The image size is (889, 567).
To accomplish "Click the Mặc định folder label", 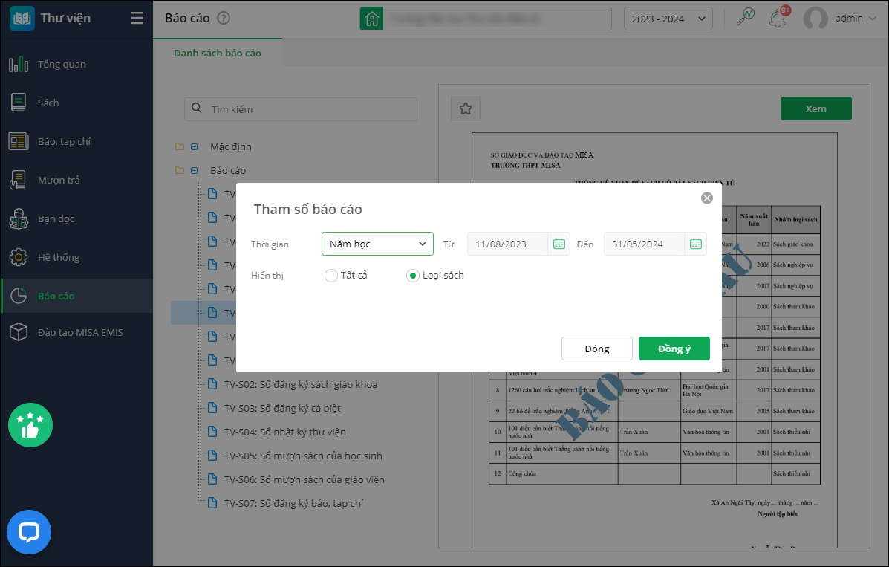I will [231, 146].
